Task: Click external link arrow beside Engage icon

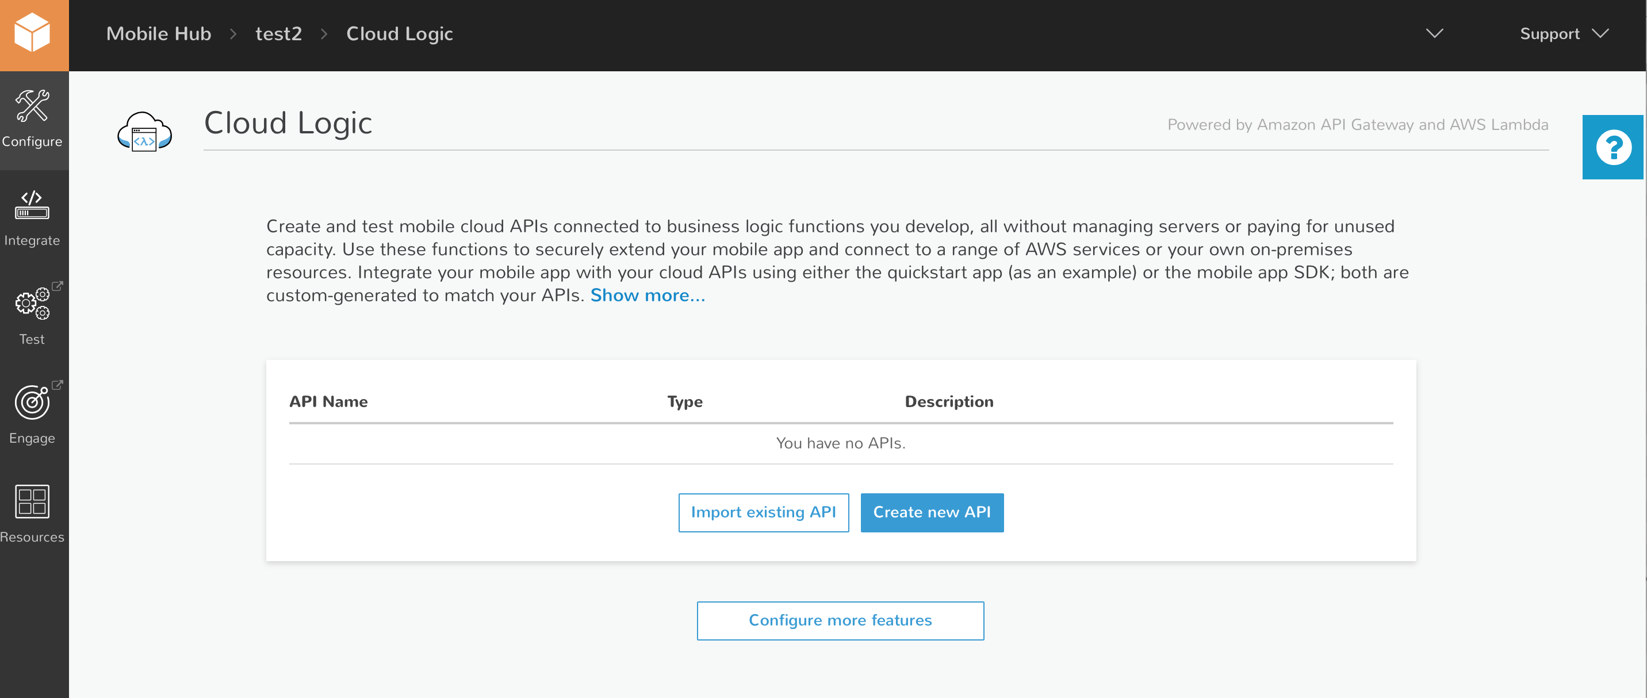Action: 58,385
